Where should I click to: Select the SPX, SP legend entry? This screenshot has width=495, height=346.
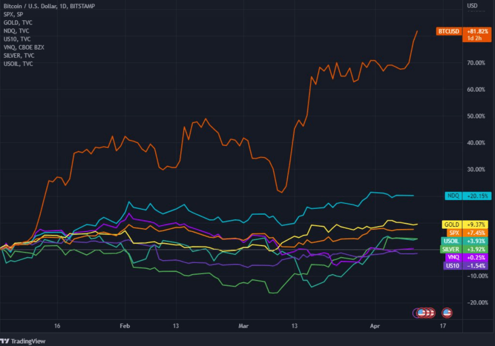point(13,14)
